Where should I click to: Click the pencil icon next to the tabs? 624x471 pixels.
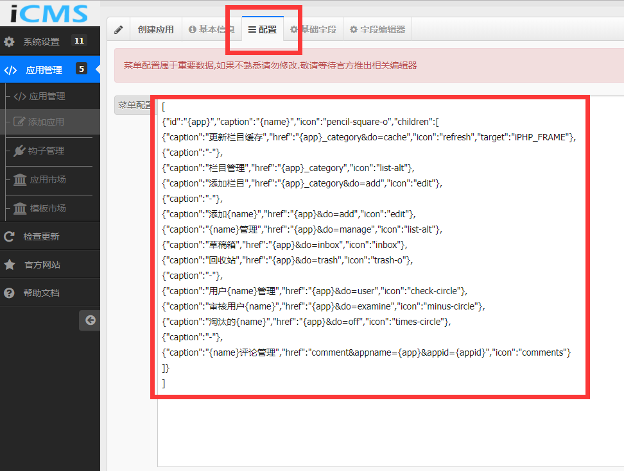pos(119,29)
